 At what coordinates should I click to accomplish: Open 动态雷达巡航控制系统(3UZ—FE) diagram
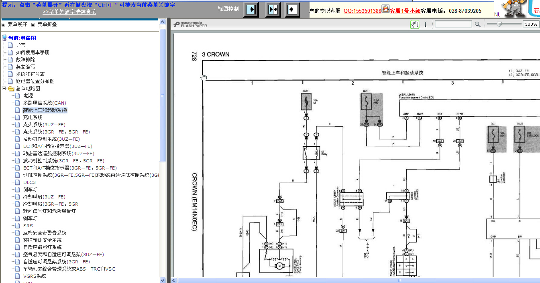tap(59, 154)
